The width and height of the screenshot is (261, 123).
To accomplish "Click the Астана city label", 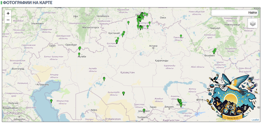I will pyautogui.click(x=153, y=46).
